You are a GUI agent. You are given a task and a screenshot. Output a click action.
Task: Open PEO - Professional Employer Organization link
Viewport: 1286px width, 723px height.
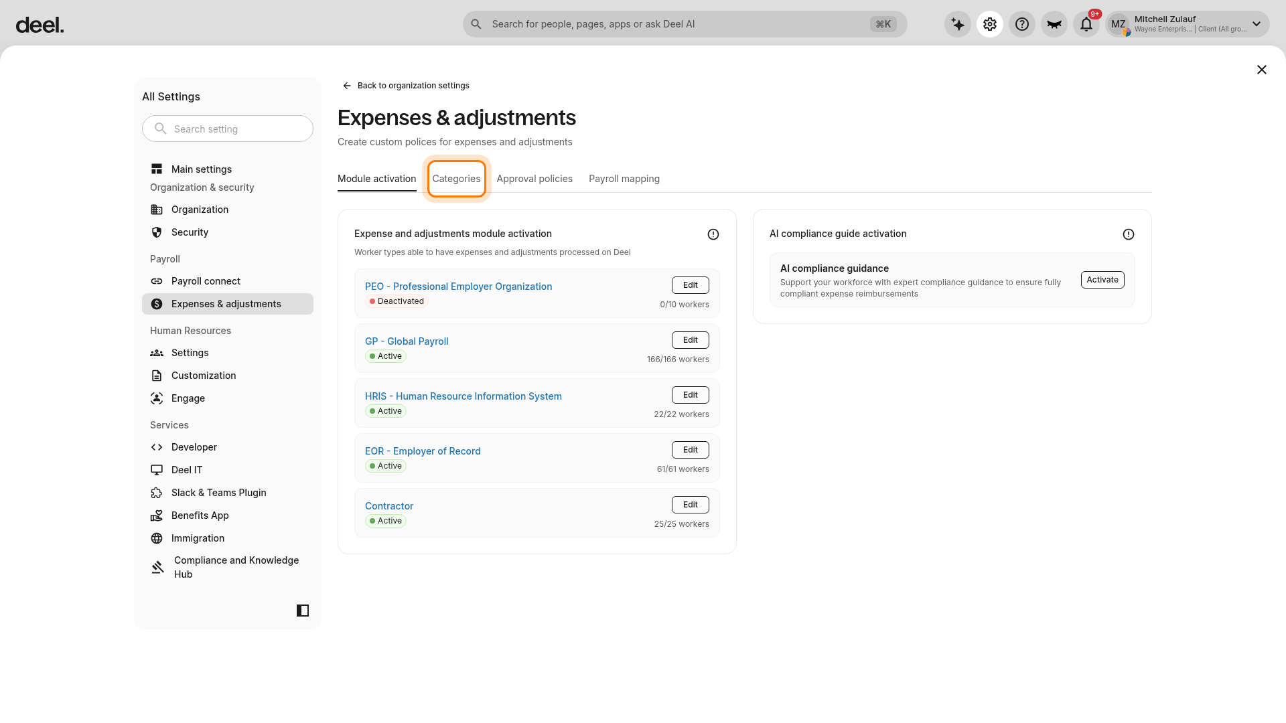click(459, 287)
